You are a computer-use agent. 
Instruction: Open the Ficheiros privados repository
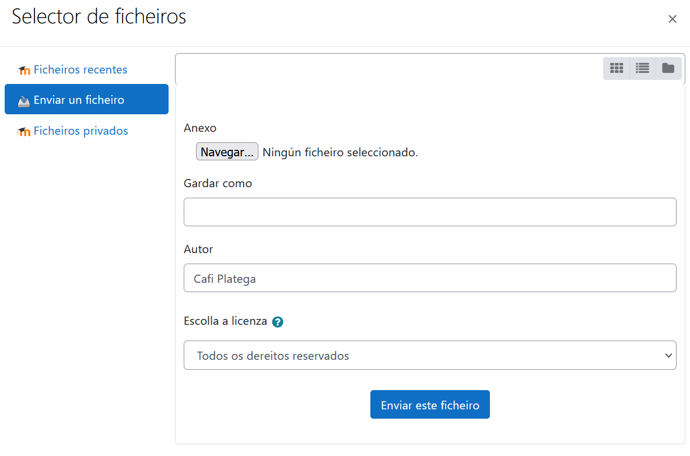point(80,131)
